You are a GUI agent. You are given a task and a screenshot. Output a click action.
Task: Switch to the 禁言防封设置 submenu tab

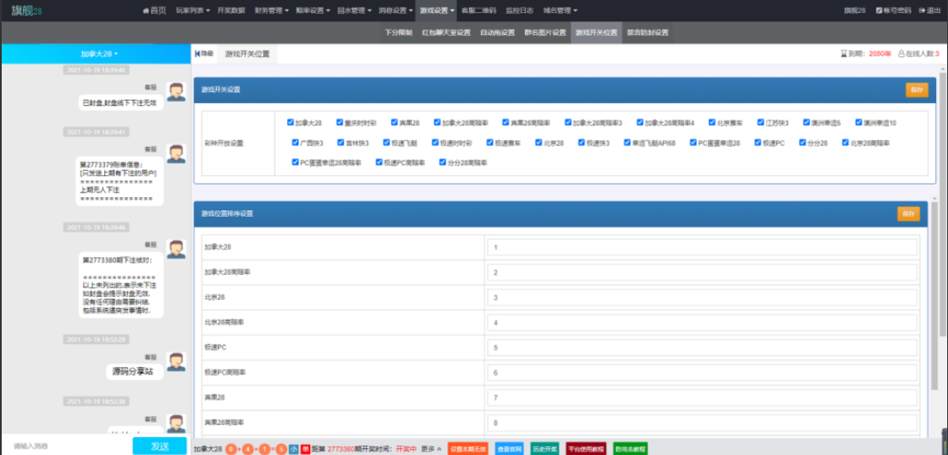tap(647, 32)
